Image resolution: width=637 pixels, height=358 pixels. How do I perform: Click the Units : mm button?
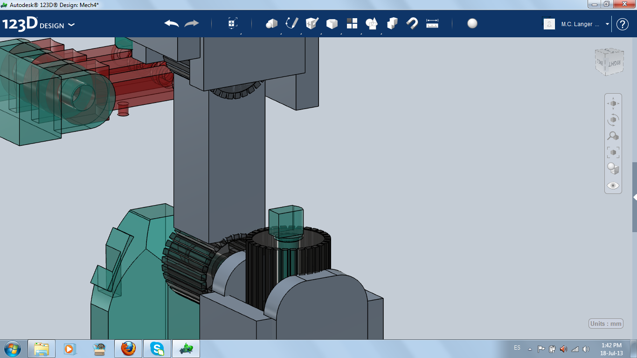click(x=606, y=324)
